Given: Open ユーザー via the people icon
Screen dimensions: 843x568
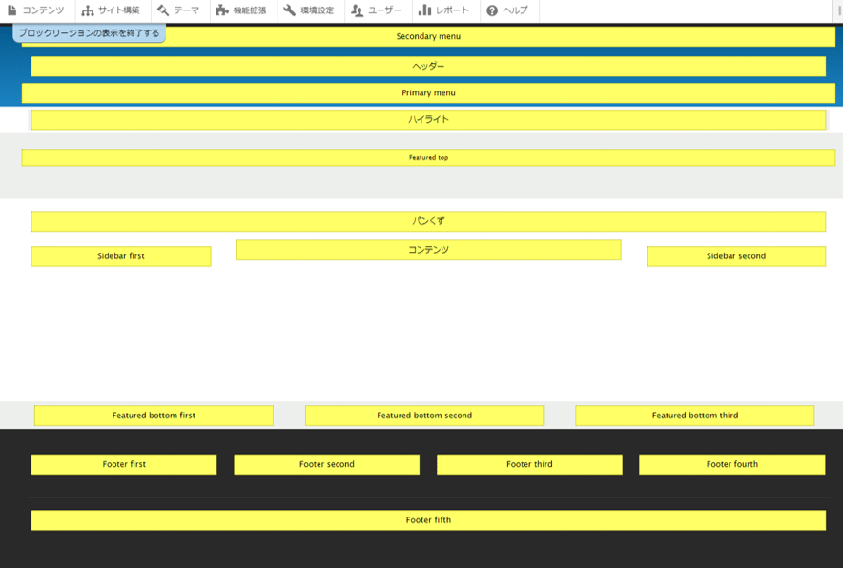Looking at the screenshot, I should (x=358, y=10).
